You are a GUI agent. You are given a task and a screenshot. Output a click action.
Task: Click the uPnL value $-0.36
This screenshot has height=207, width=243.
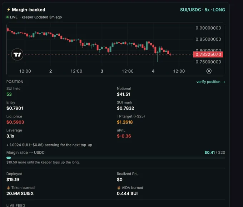tap(124, 136)
